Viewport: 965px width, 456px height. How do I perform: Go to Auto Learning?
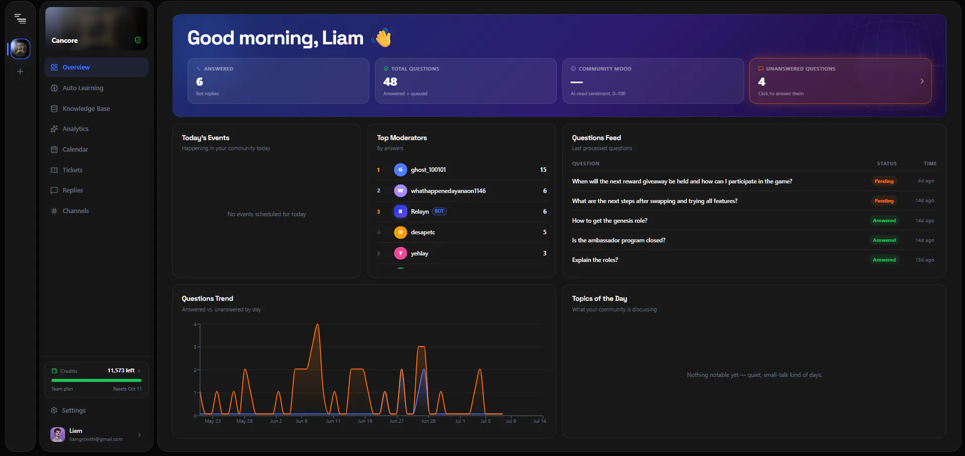tap(96, 88)
